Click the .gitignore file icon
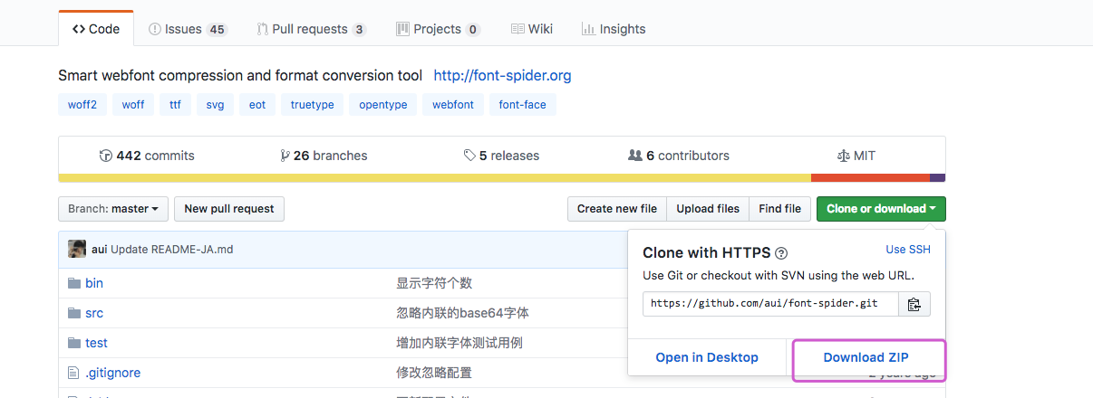 click(x=74, y=373)
